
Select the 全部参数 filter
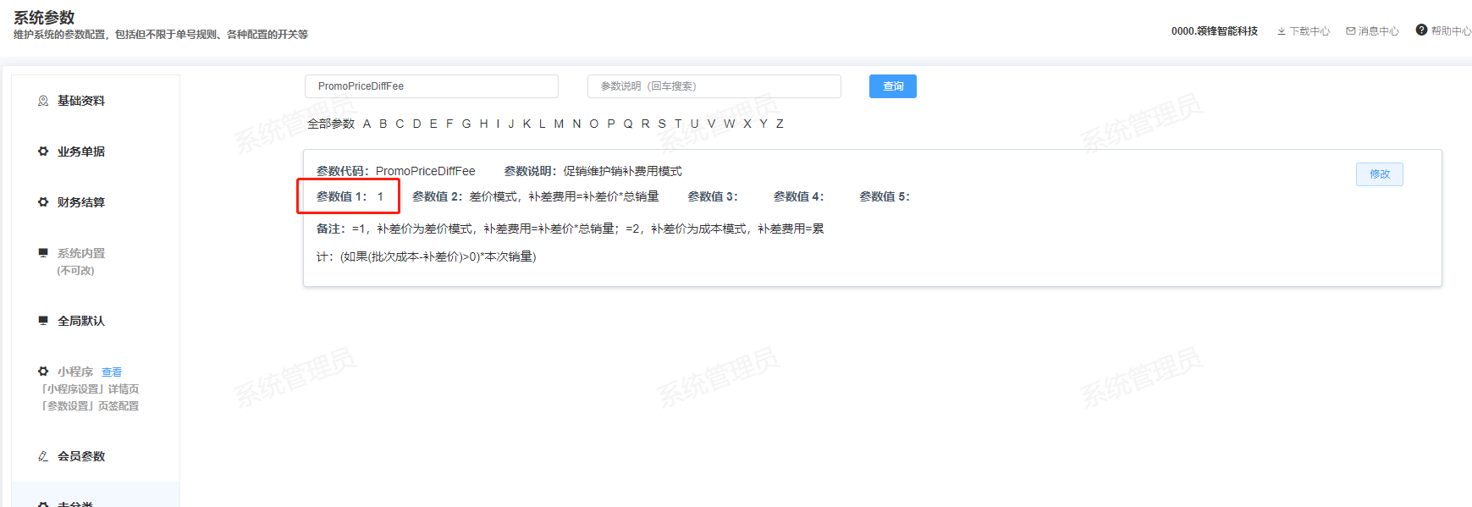coord(331,124)
